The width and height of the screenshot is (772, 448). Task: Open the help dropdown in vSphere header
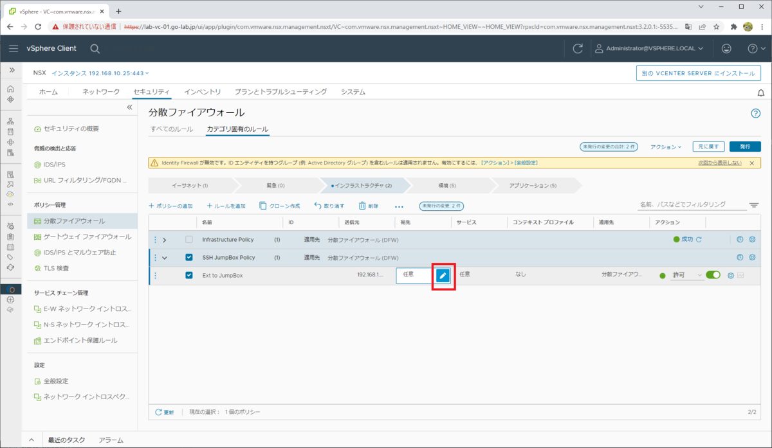click(756, 48)
